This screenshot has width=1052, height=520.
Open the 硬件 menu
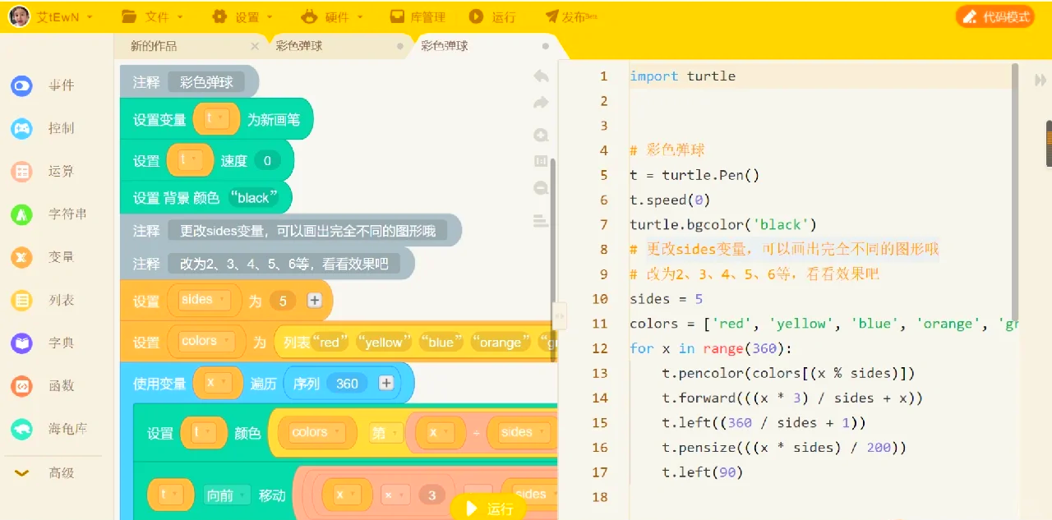pyautogui.click(x=333, y=17)
